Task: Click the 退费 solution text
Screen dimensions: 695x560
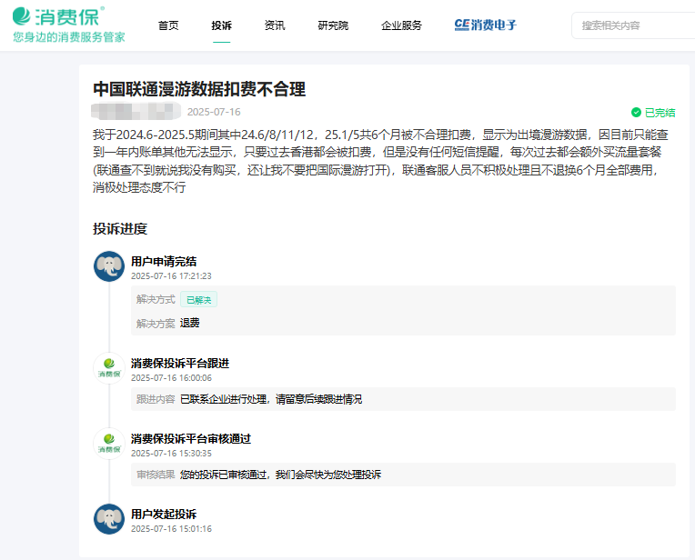Action: click(190, 323)
